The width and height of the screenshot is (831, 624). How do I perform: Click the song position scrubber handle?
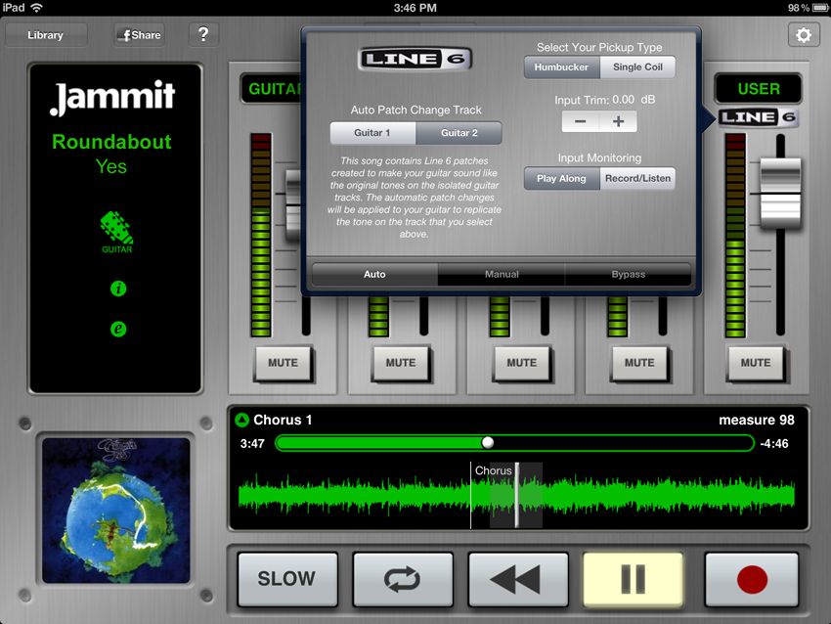(488, 443)
